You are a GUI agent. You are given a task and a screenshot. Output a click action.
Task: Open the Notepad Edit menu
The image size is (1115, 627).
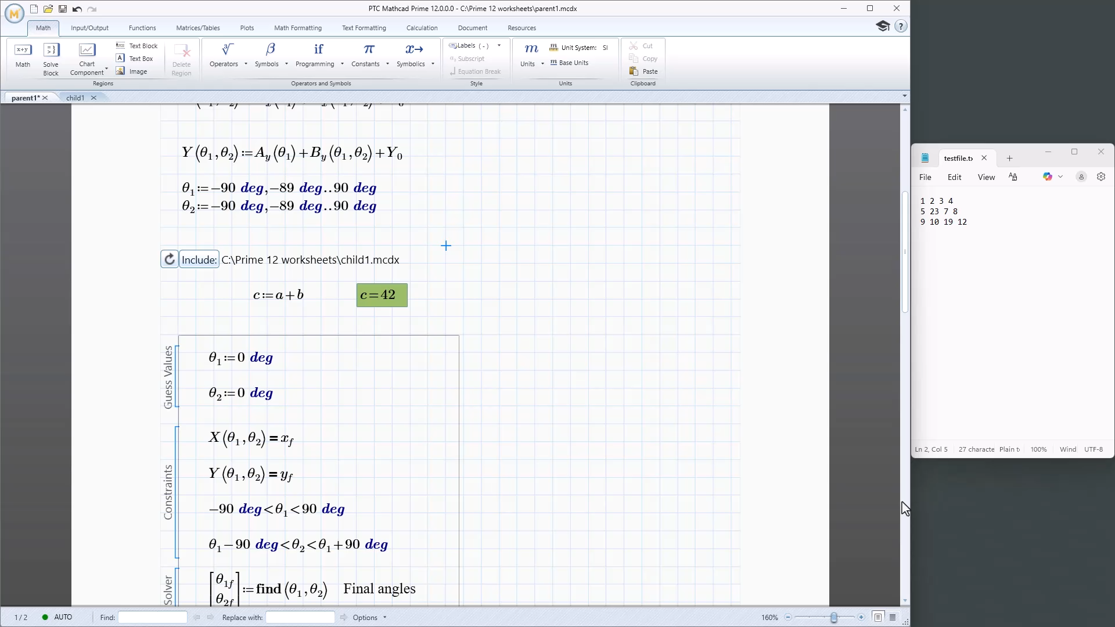(x=954, y=177)
